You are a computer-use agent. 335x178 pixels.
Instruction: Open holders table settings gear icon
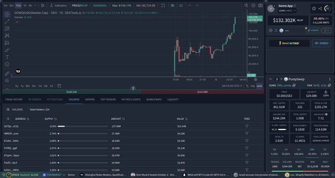[x=8, y=119]
